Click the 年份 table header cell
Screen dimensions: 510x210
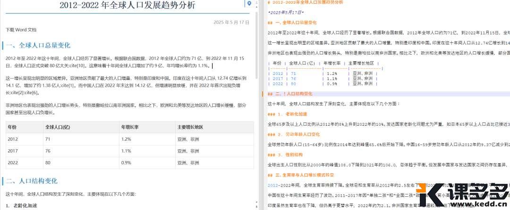12,127
